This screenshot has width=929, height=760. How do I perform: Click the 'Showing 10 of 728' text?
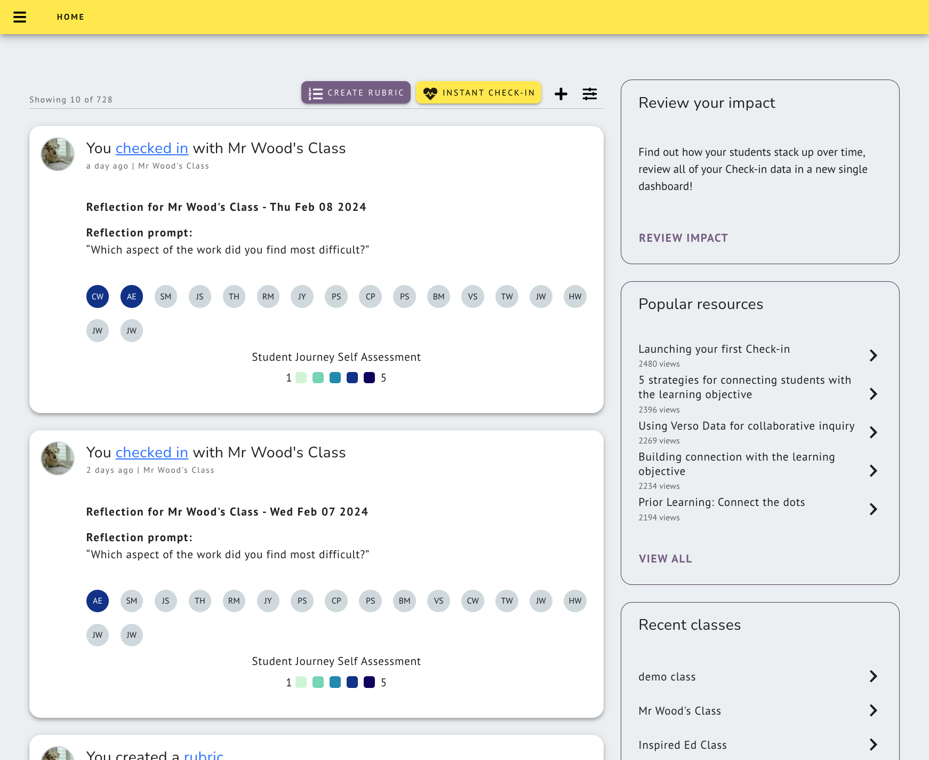pos(71,100)
